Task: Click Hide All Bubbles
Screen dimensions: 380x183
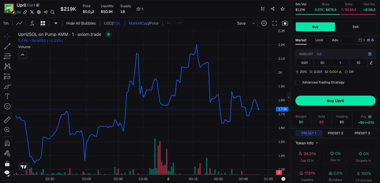Action: tap(81, 23)
